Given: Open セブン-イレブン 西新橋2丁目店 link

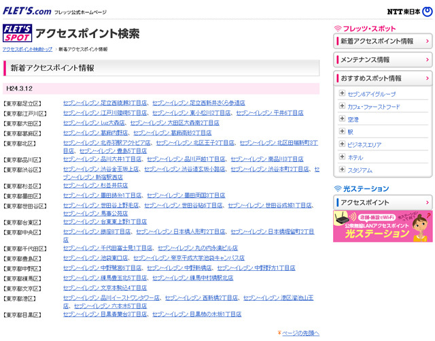Looking at the screenshot, I should pos(201,298).
